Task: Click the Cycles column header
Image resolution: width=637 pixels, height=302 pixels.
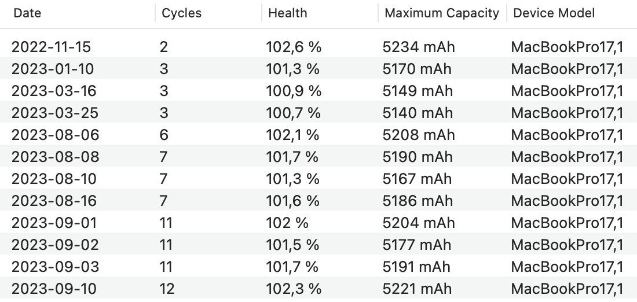Action: coord(181,13)
